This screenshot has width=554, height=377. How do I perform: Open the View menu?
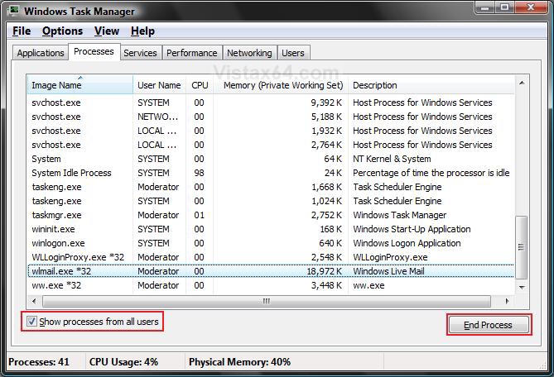point(107,31)
